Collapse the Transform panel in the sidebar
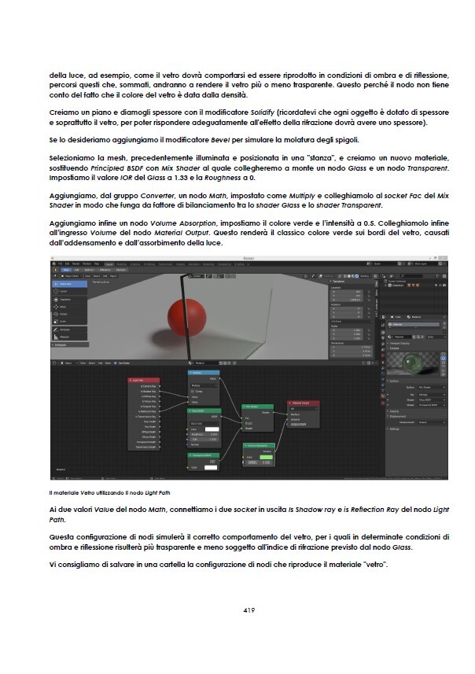The image size is (475, 674). tap(337, 281)
